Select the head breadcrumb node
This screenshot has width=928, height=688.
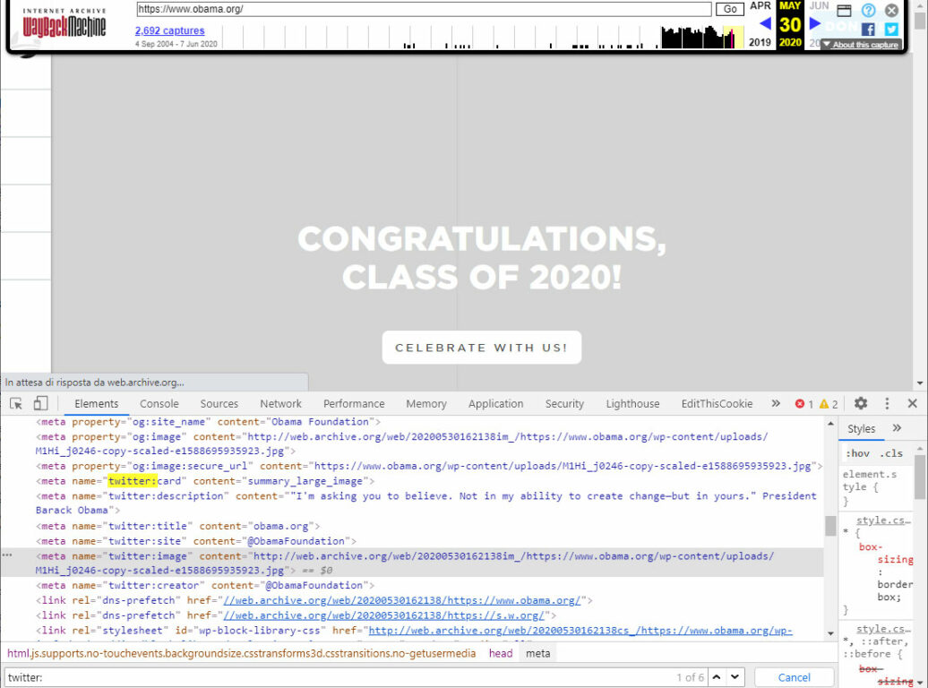tap(501, 654)
